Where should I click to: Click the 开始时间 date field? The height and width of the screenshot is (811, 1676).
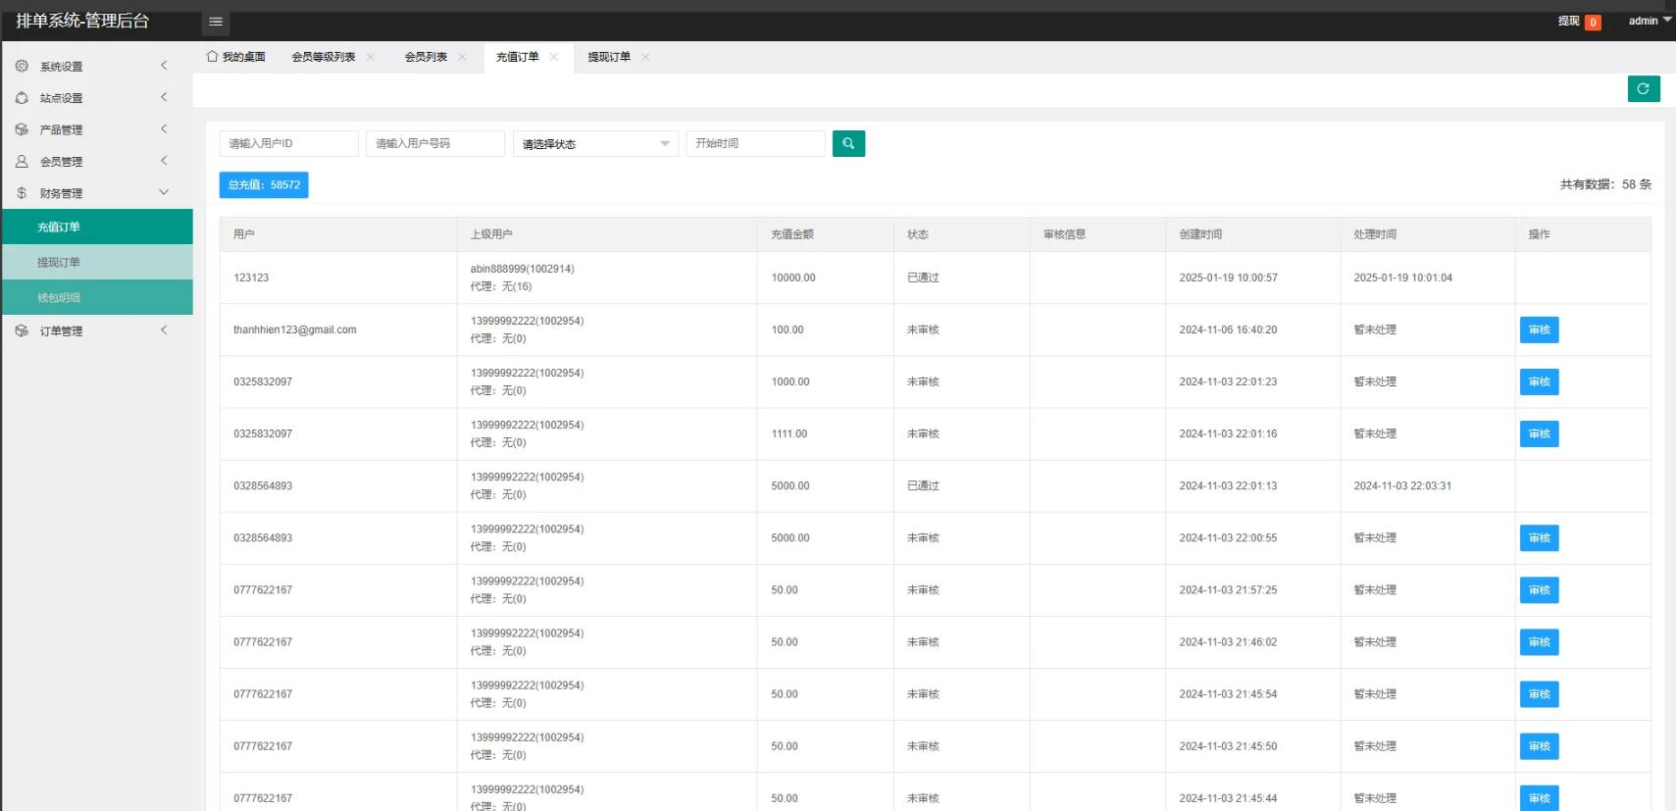755,143
